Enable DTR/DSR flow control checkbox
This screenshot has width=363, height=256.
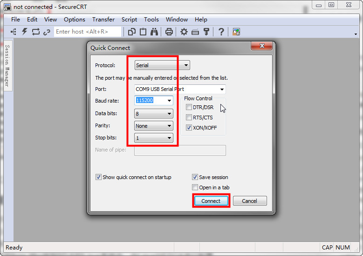[189, 107]
